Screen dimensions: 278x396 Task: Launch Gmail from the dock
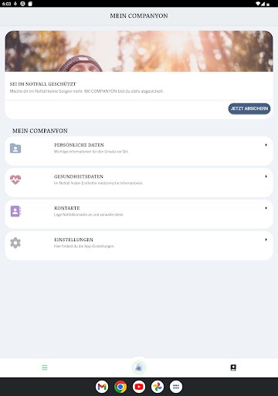click(102, 387)
